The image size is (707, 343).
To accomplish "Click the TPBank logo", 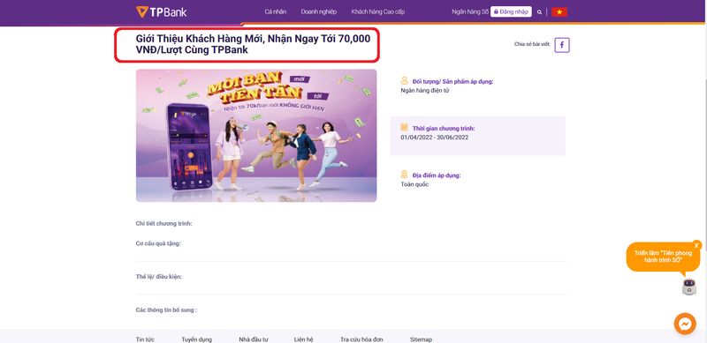I will pyautogui.click(x=161, y=11).
